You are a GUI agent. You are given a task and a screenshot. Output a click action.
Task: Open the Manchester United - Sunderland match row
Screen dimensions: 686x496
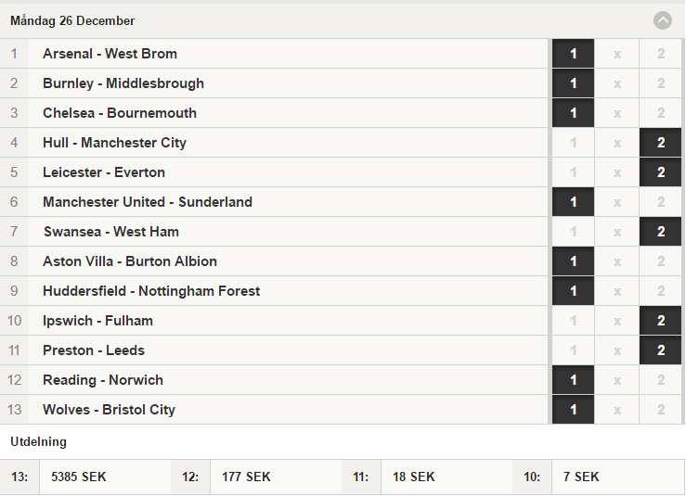274,202
